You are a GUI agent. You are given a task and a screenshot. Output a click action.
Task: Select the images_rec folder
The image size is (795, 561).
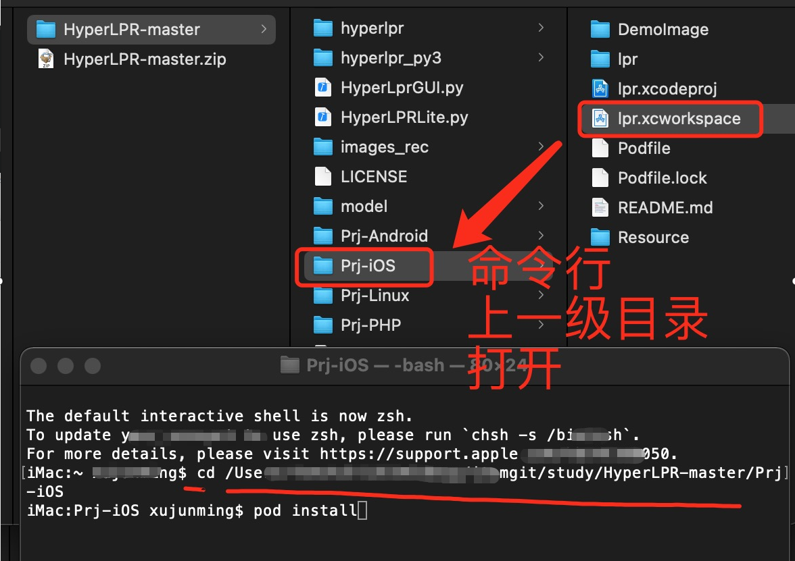click(323, 146)
